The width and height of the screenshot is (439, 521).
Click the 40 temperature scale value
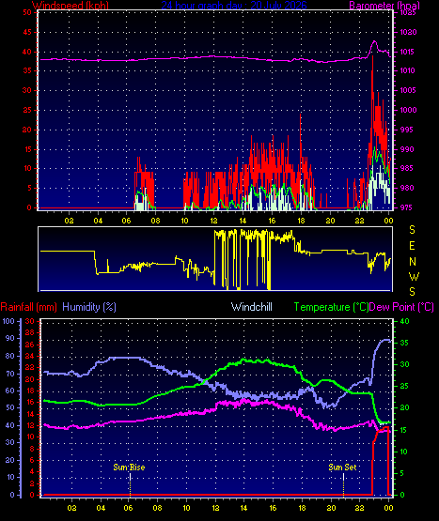[405, 321]
